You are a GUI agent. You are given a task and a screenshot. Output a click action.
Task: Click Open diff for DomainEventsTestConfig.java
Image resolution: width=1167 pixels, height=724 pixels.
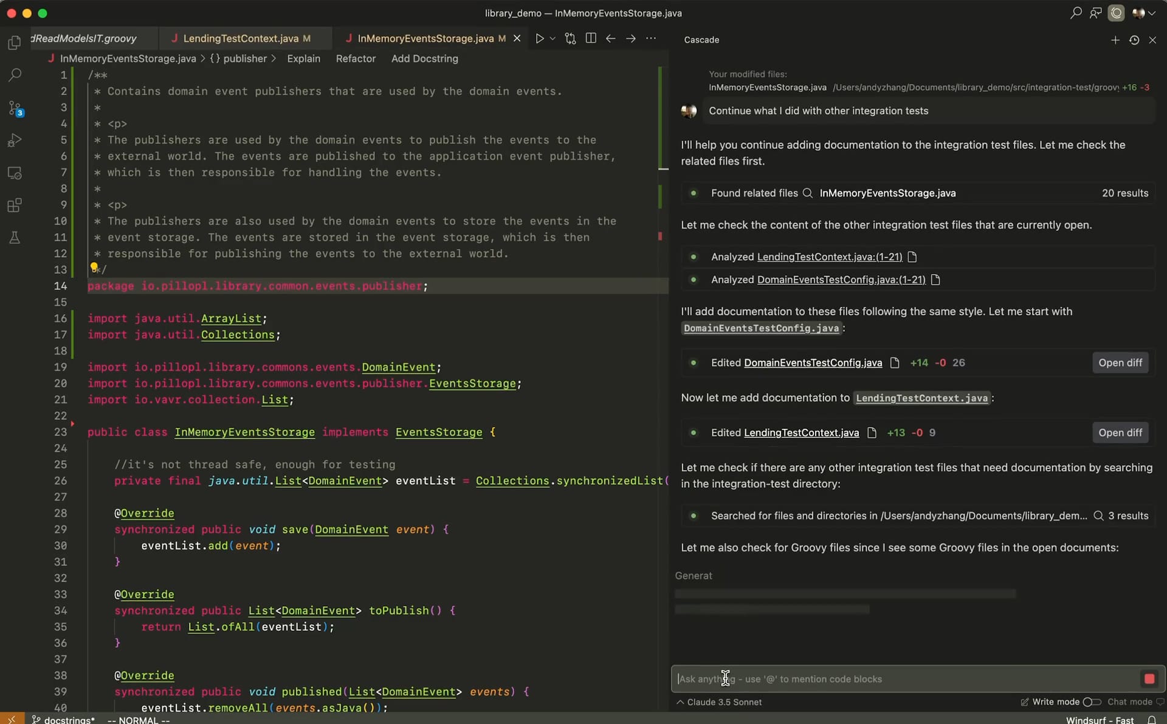(x=1120, y=362)
